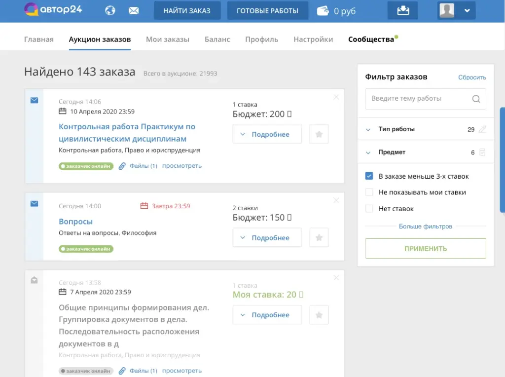Open messages via envelope icon in header

tap(133, 10)
